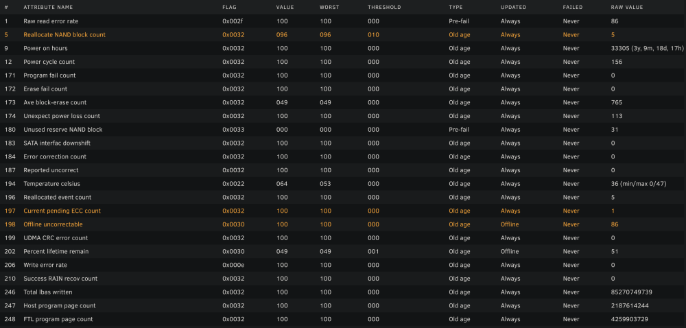The image size is (686, 328).
Task: Click flag 0x002f
Action: pyautogui.click(x=233, y=21)
